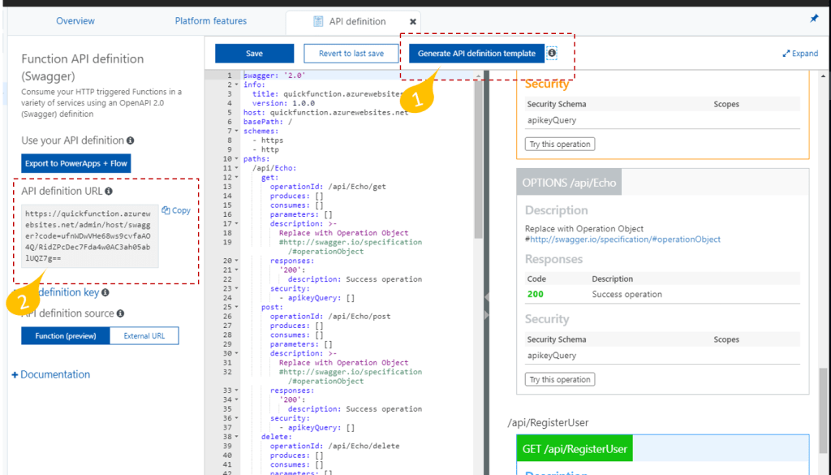Close the API definition tab
Screen dimensions: 831x475
pyautogui.click(x=413, y=22)
